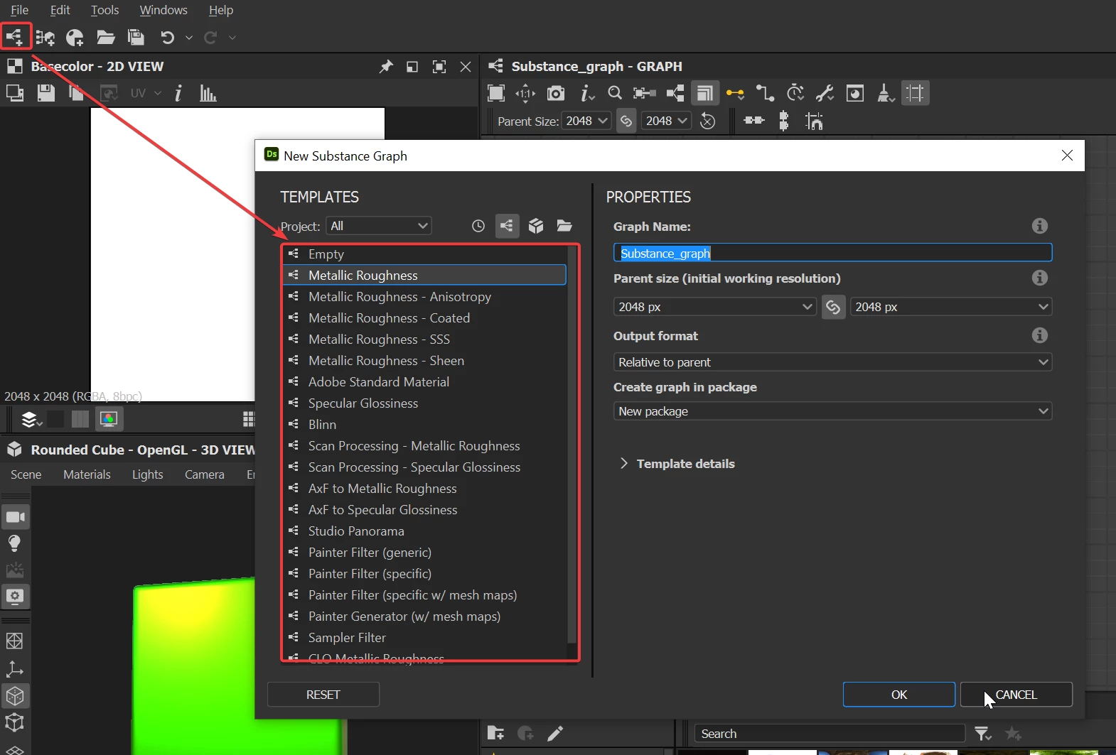Open the timing display dropdown in Graph toolbar

point(795,93)
